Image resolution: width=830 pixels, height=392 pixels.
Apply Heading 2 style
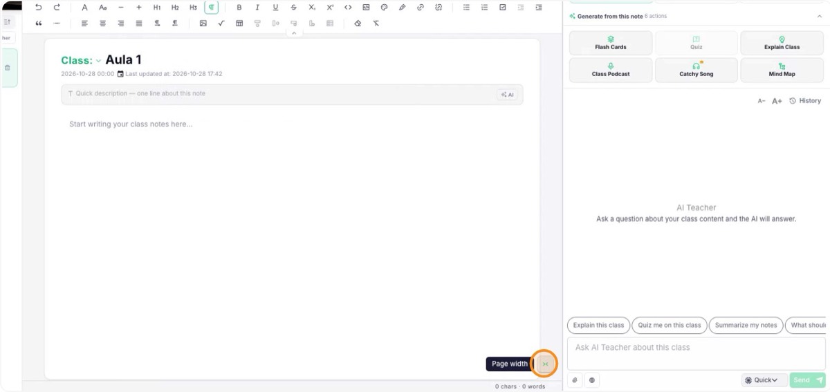[x=175, y=7]
